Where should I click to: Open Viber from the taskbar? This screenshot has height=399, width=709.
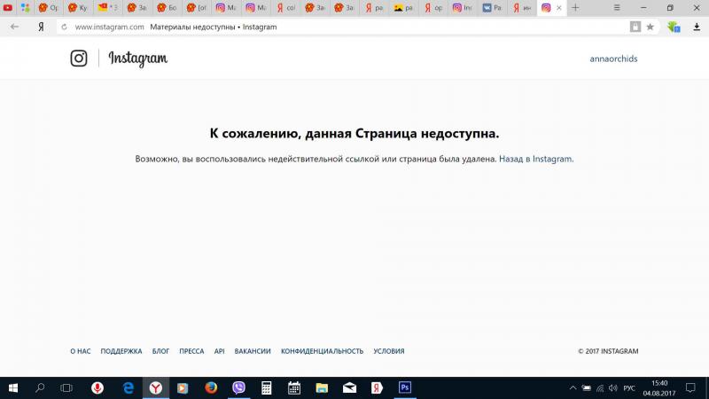coord(238,387)
